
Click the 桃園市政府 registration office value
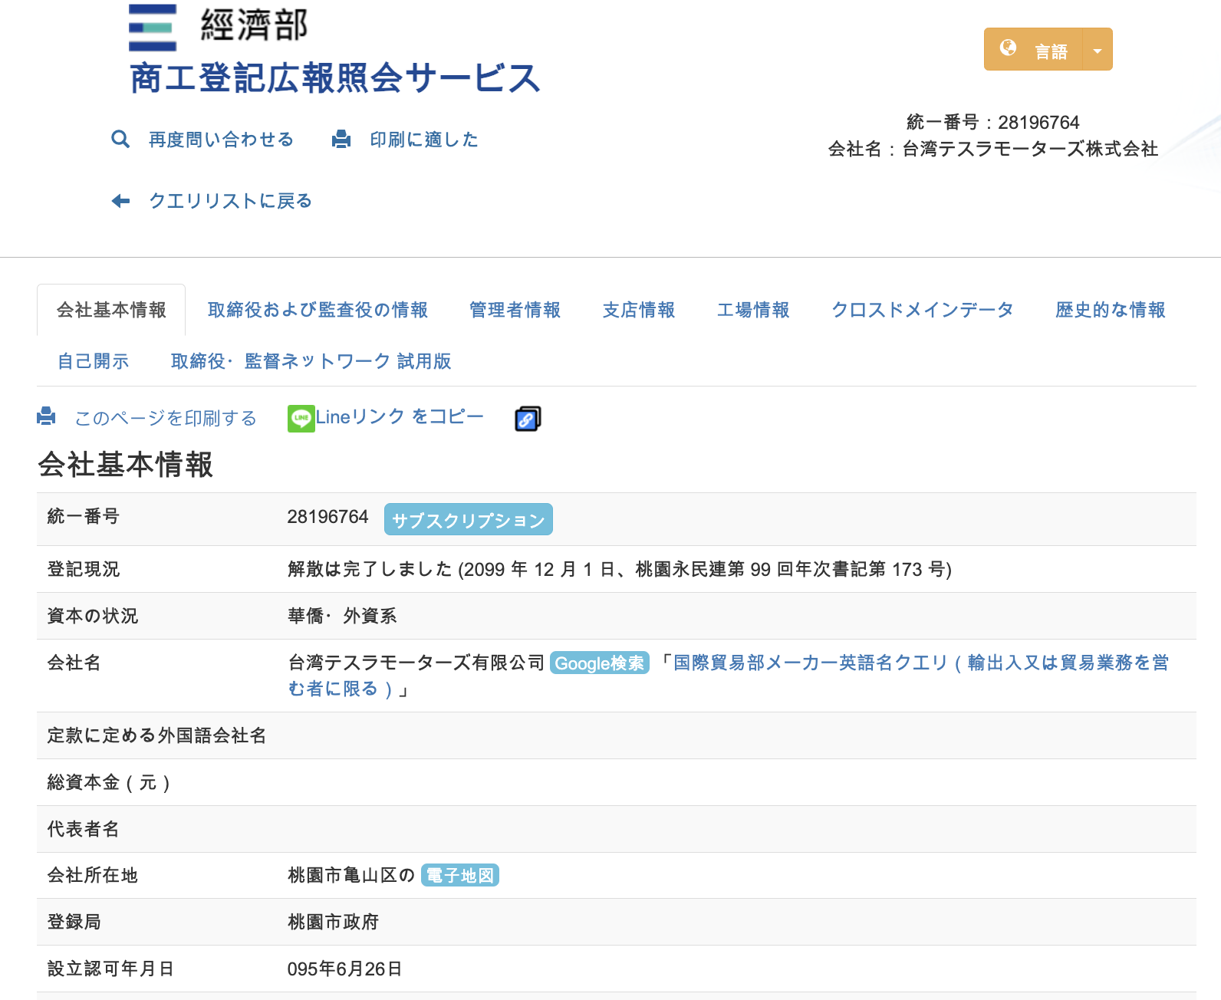333,922
